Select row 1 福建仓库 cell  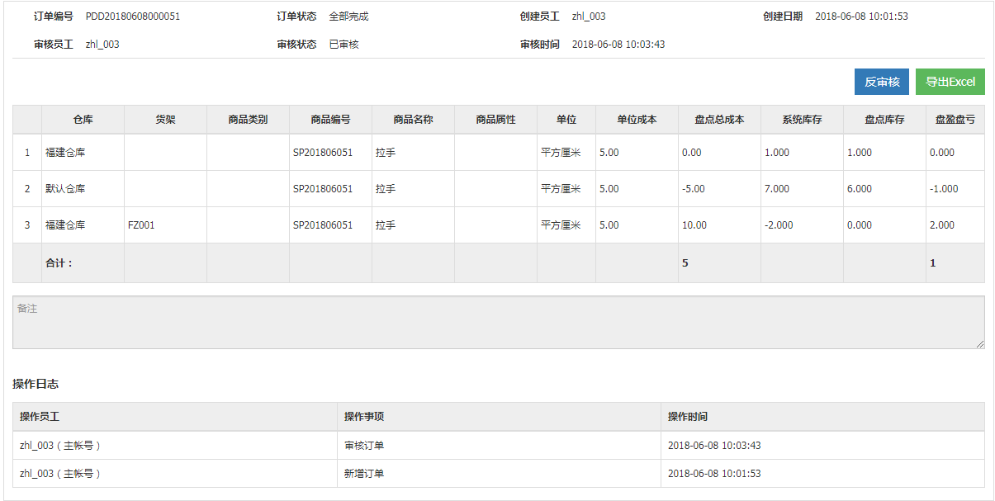point(65,153)
